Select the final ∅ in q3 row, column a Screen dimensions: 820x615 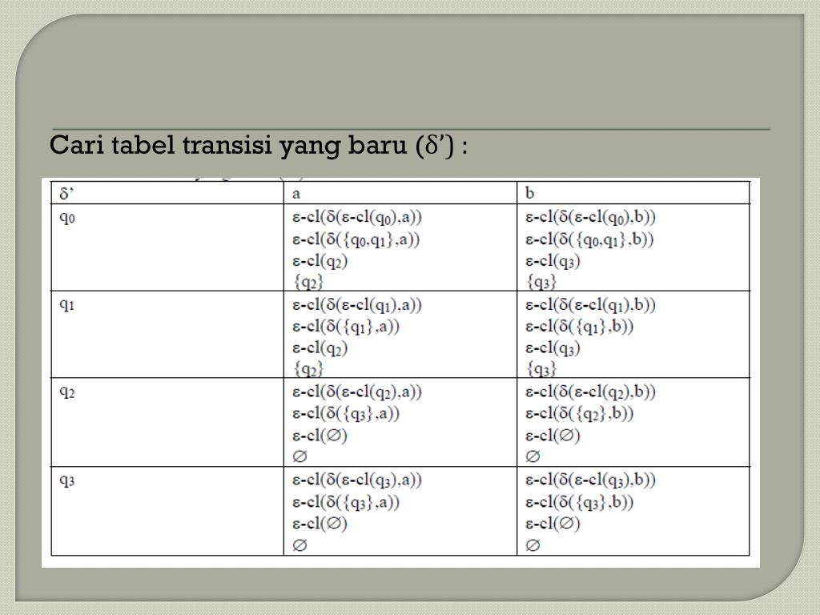pos(299,545)
